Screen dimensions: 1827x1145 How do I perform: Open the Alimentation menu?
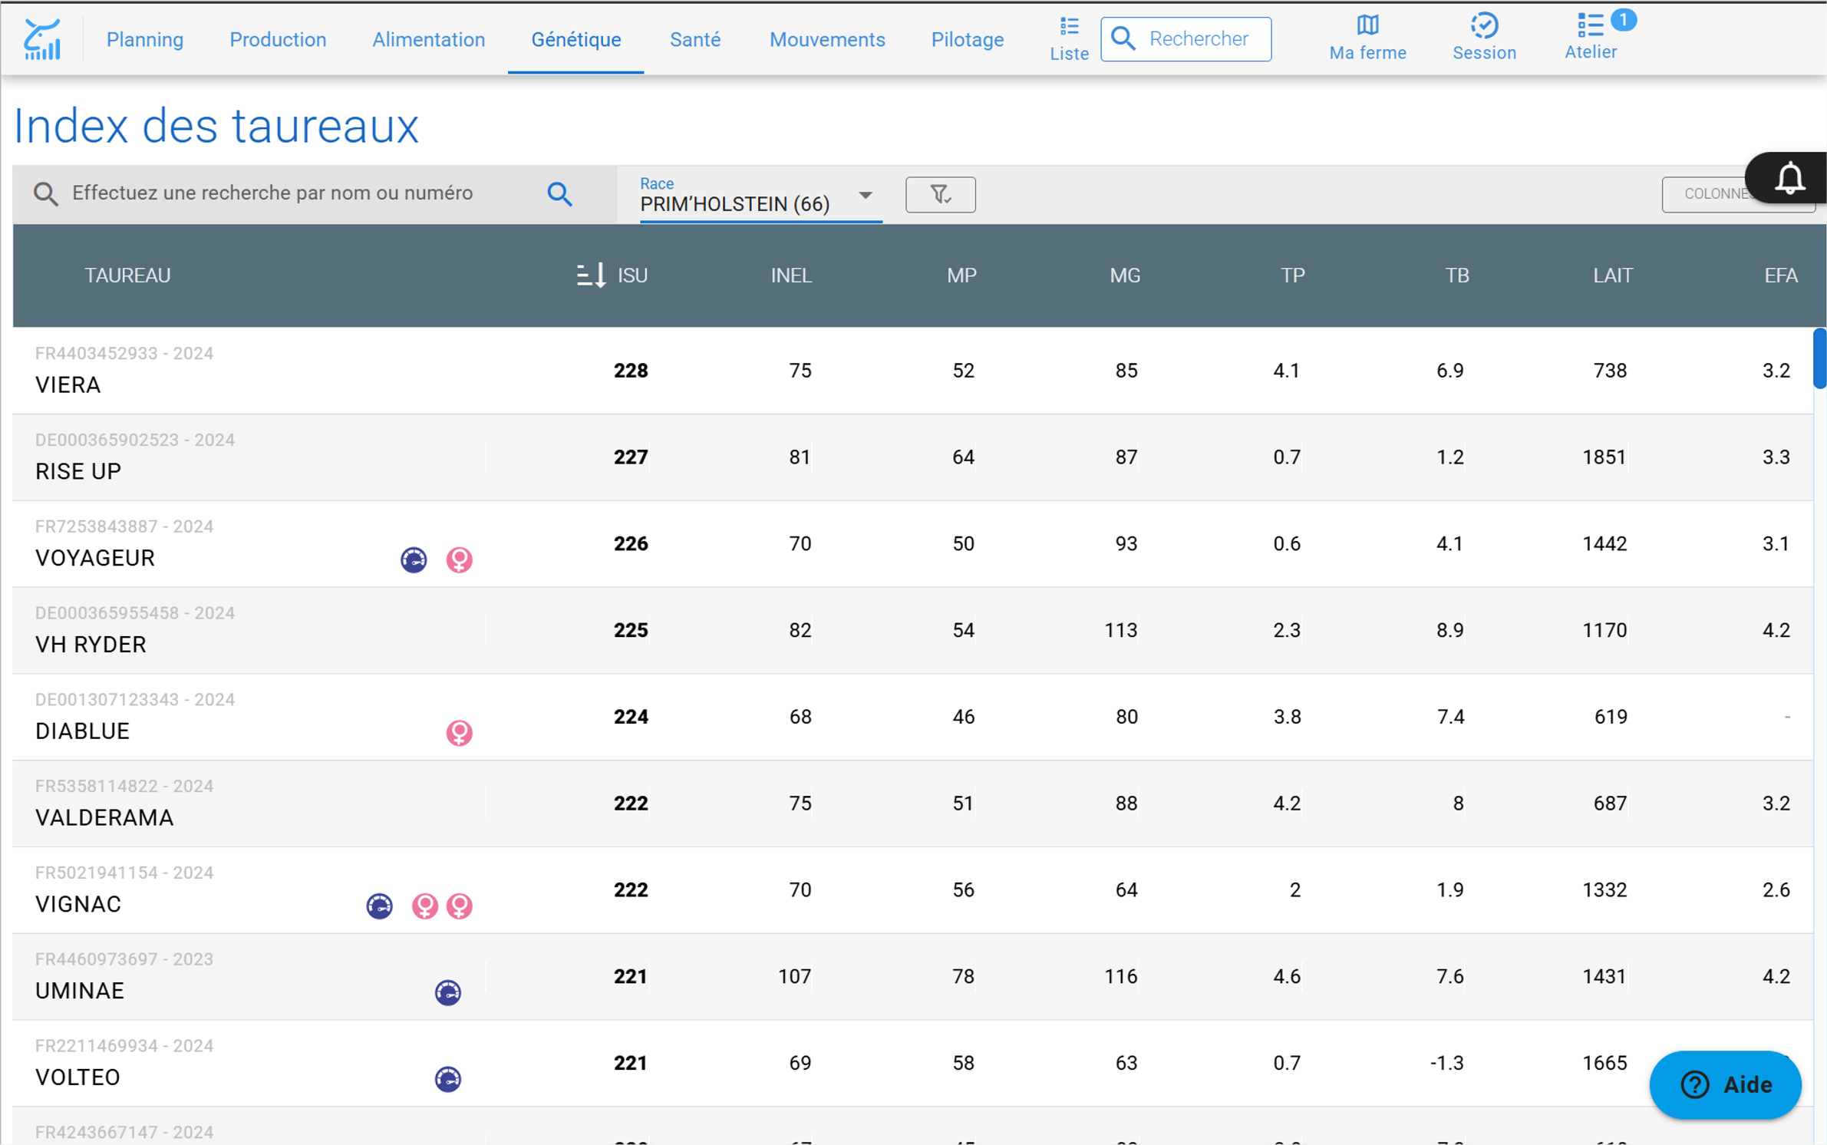click(x=428, y=39)
